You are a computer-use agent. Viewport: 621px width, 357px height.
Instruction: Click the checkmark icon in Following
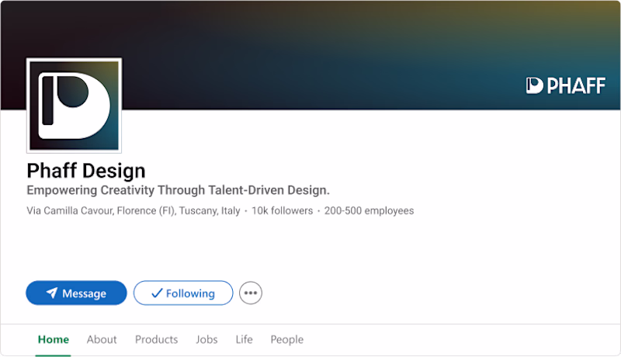(156, 293)
